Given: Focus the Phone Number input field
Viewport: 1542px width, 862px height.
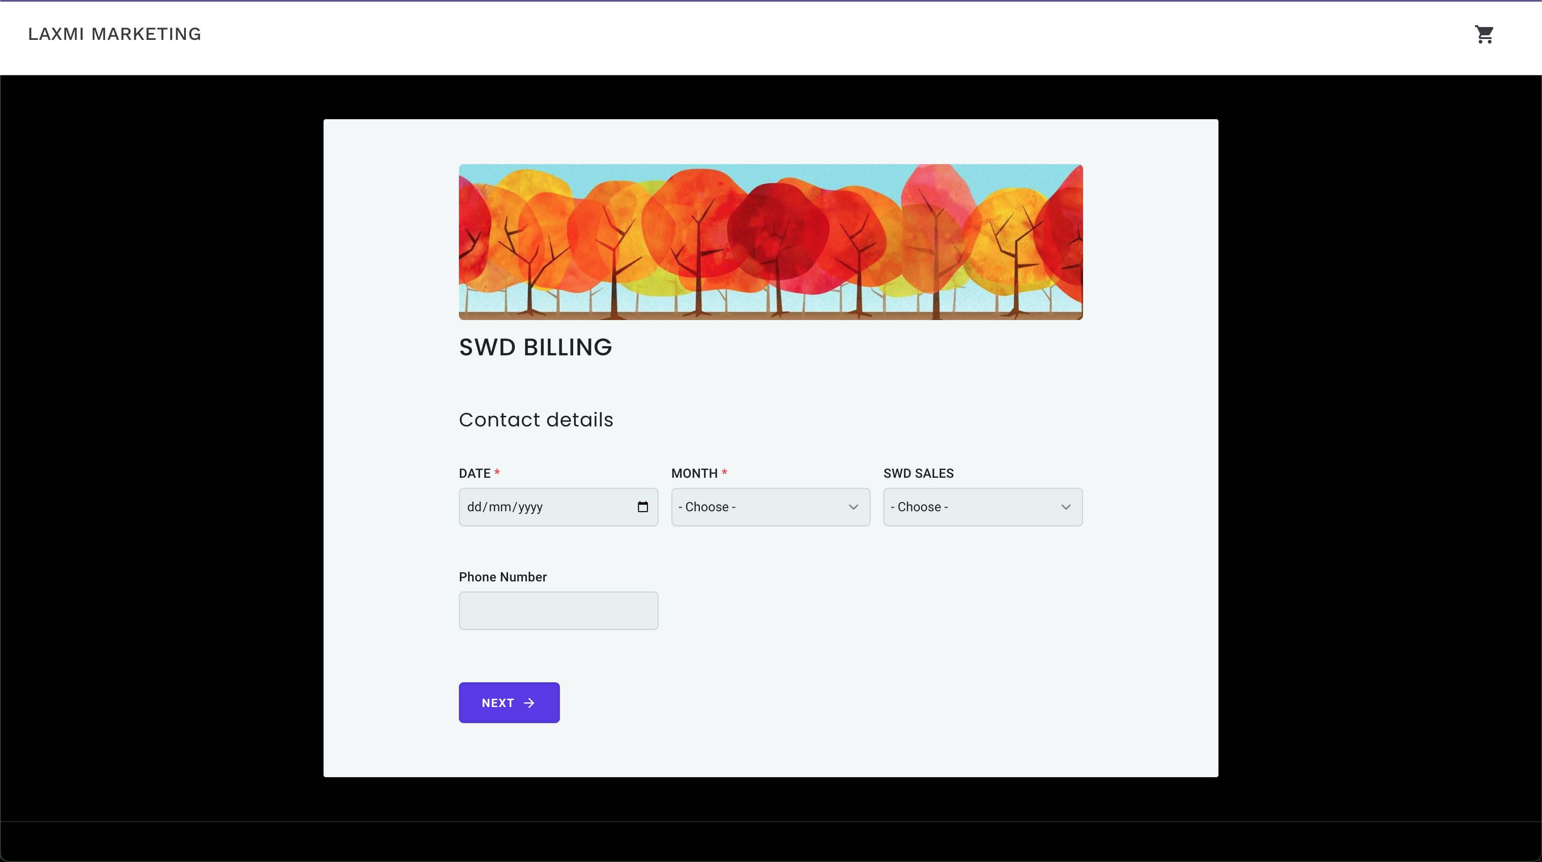Looking at the screenshot, I should 558,610.
